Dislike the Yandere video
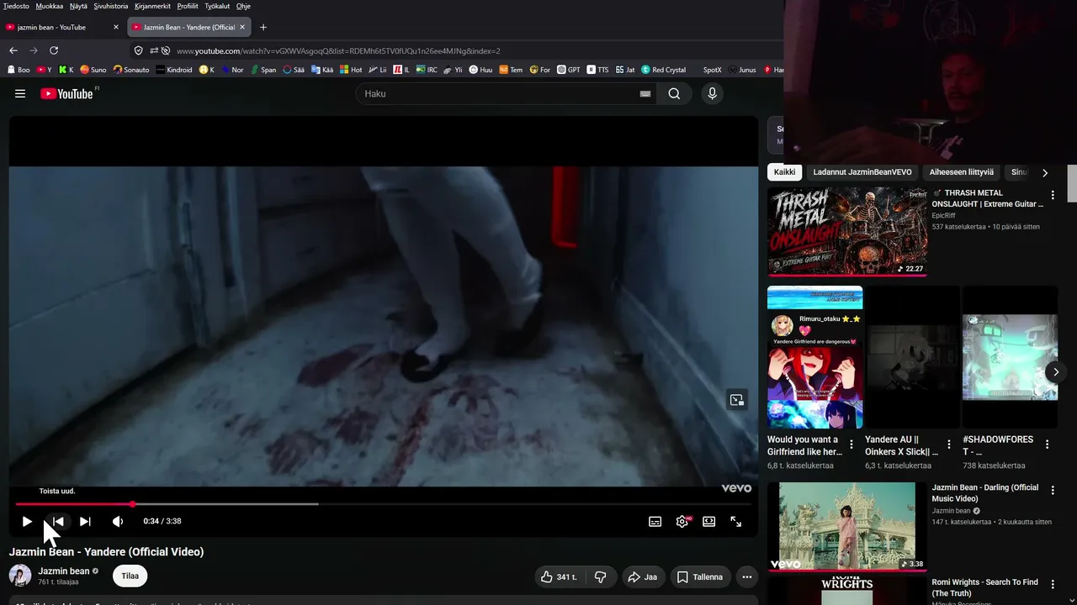Viewport: 1077px width, 605px height. (x=601, y=577)
